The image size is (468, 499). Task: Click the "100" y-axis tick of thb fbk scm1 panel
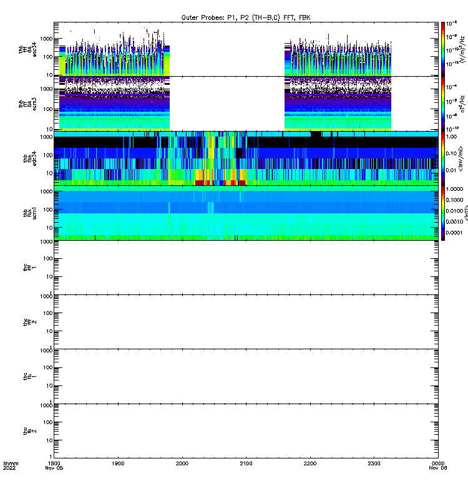pyautogui.click(x=48, y=210)
